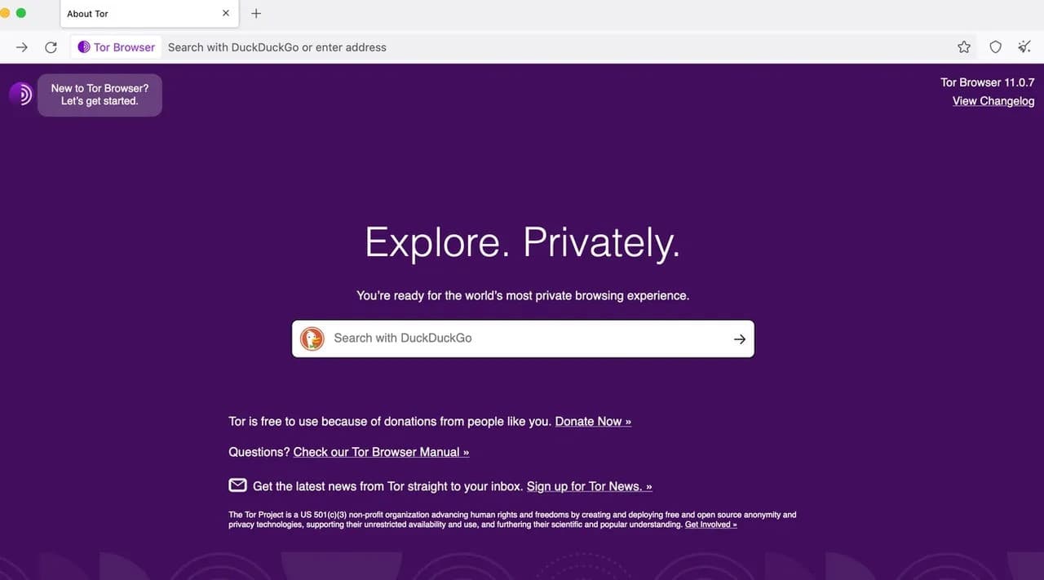Click the Donate Now link

click(x=593, y=422)
